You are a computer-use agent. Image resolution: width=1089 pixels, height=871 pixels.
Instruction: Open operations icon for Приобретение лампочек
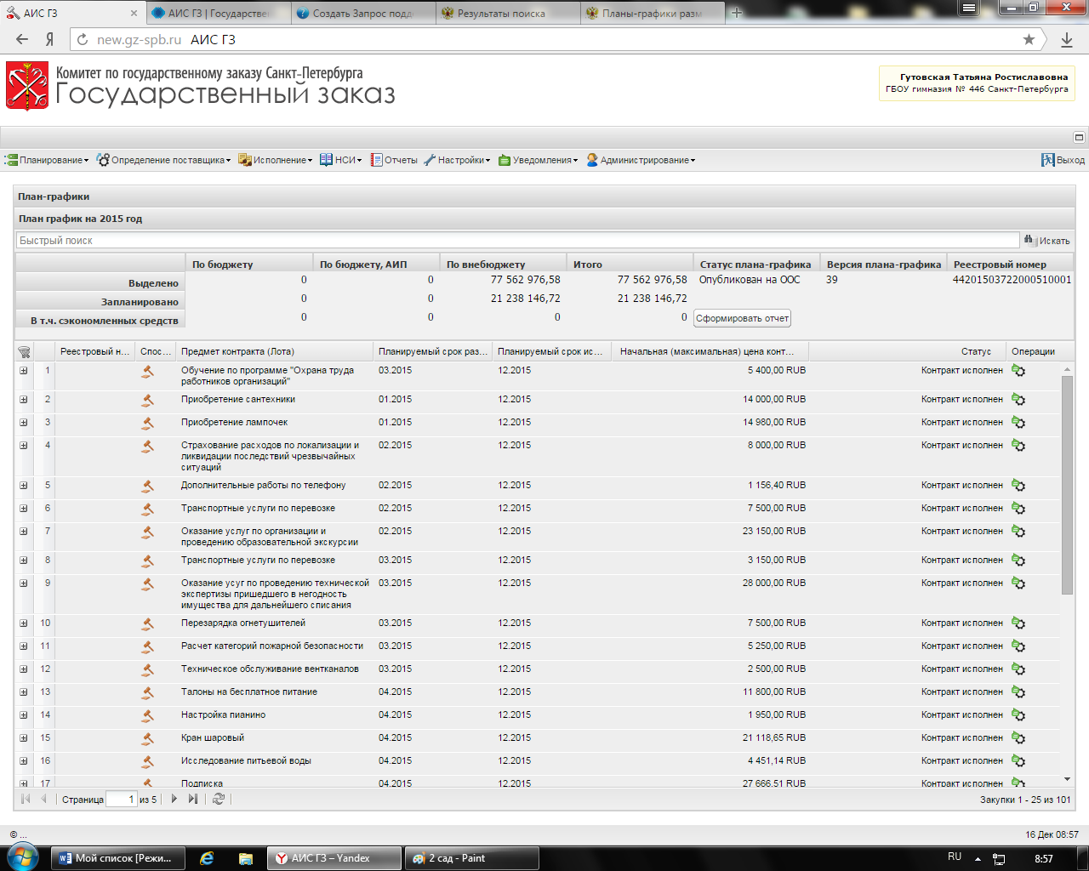coord(1018,423)
